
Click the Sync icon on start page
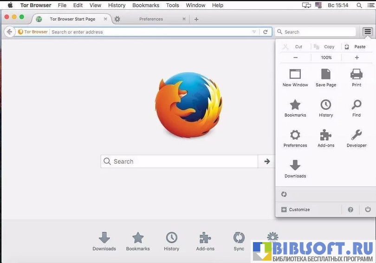(239, 238)
